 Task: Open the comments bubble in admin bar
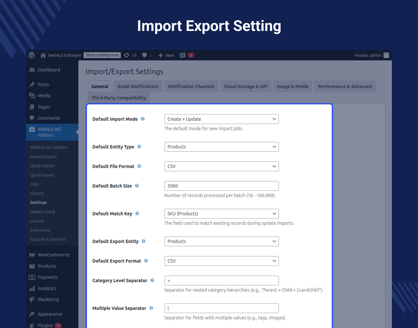tap(144, 56)
